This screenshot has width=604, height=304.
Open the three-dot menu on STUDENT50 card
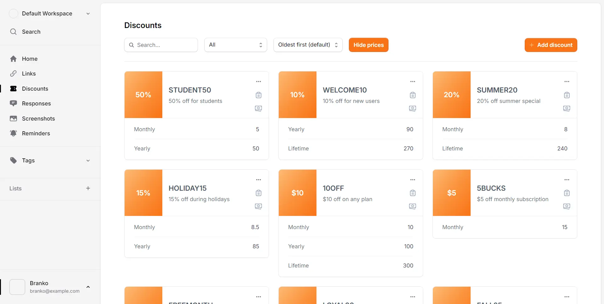pos(258,82)
